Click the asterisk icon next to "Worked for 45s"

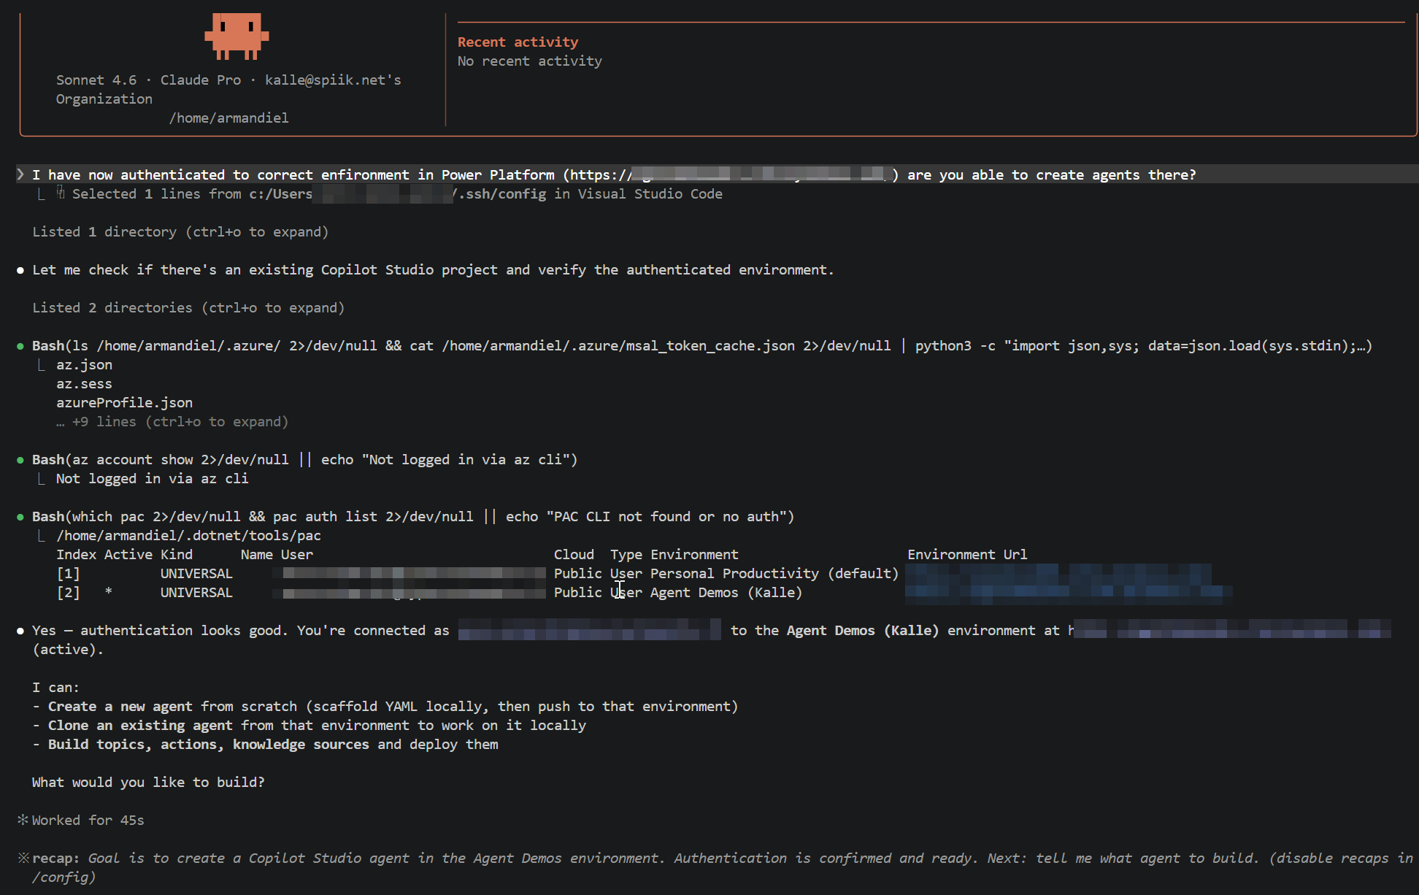(x=23, y=820)
